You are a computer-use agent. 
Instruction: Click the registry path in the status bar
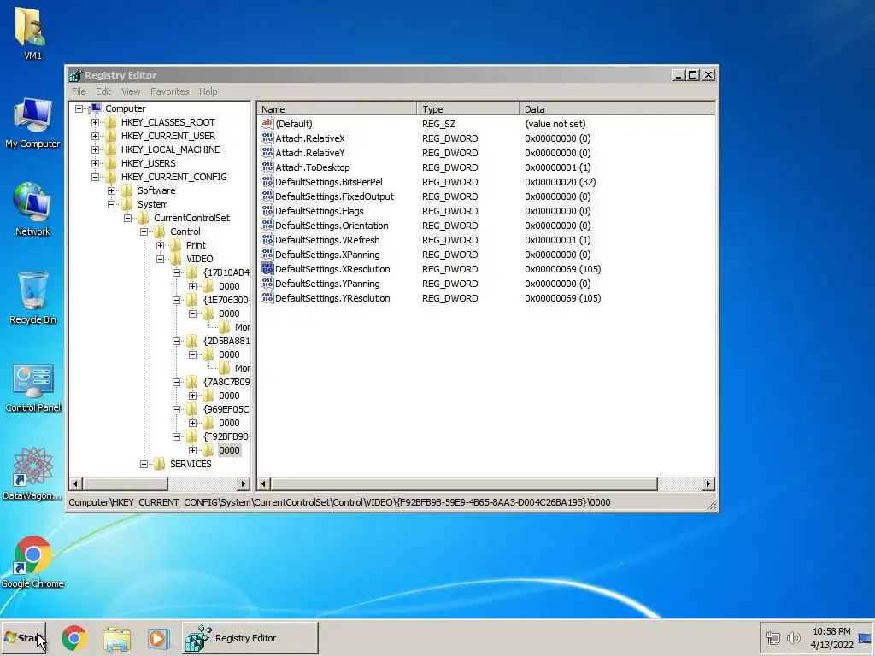pyautogui.click(x=339, y=502)
